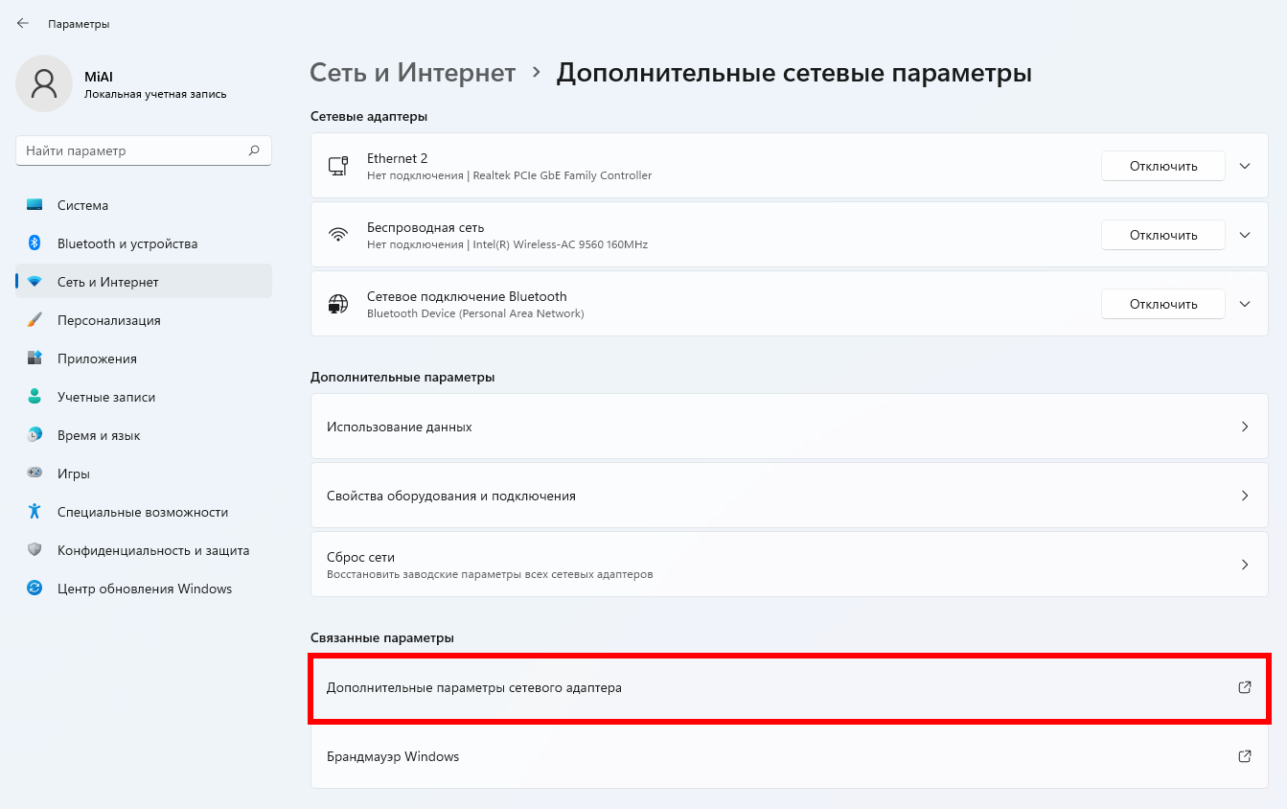Select Приложения in the sidebar
The image size is (1287, 809).
pos(97,358)
